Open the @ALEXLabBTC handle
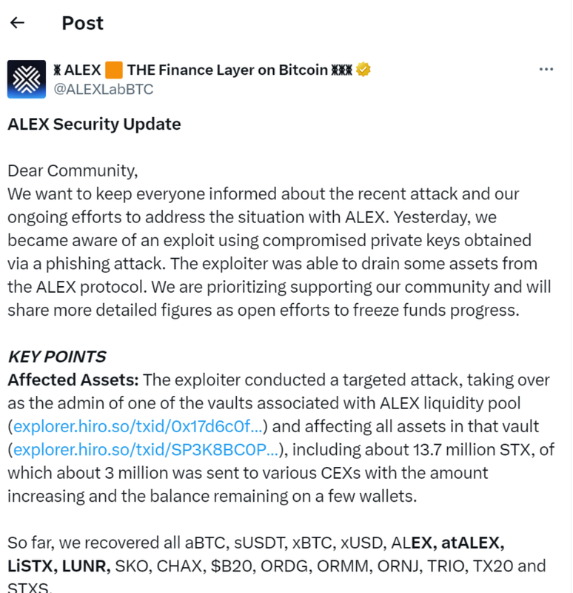The image size is (573, 593). coord(104,89)
